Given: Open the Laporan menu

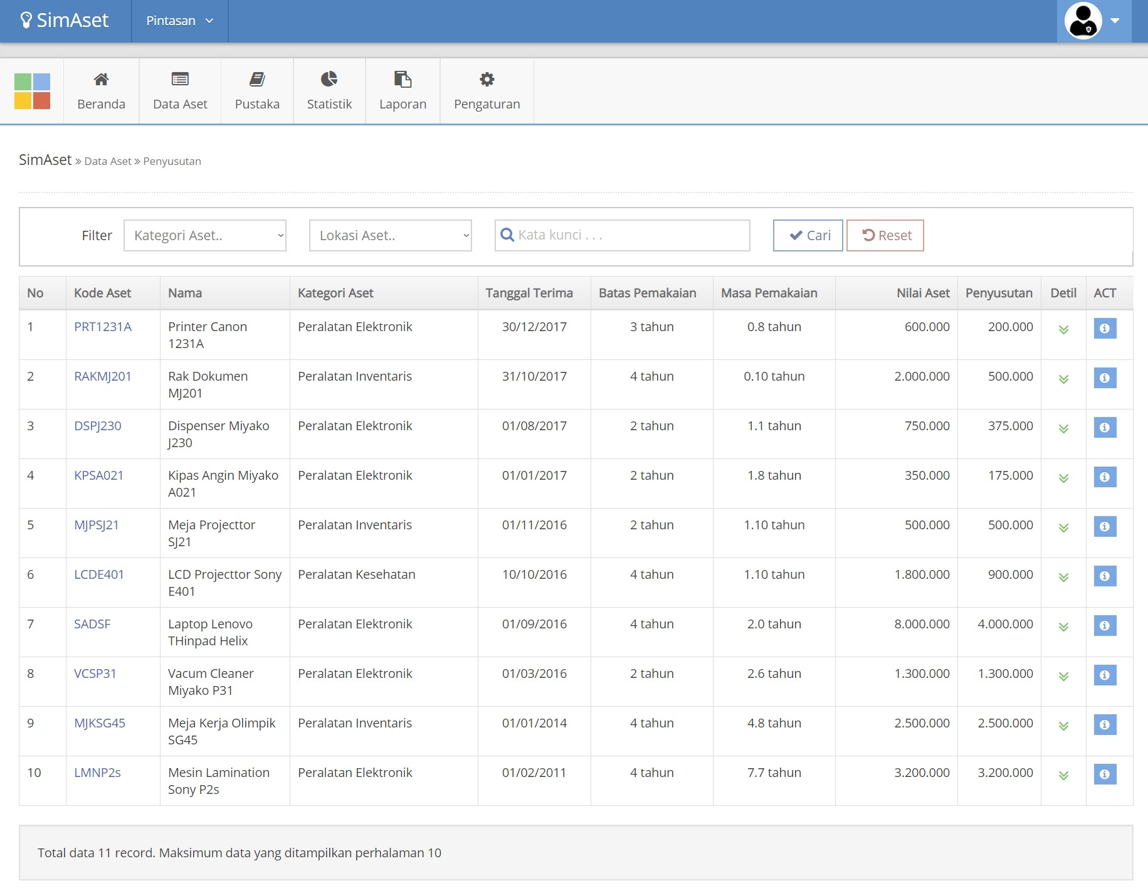Looking at the screenshot, I should (x=403, y=91).
